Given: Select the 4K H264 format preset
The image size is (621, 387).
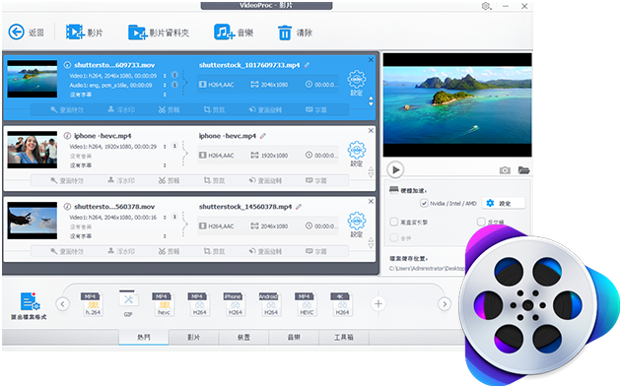Looking at the screenshot, I should [342, 304].
